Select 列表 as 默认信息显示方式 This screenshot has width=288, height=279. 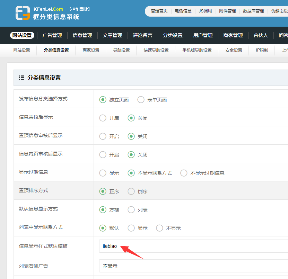pyautogui.click(x=131, y=210)
